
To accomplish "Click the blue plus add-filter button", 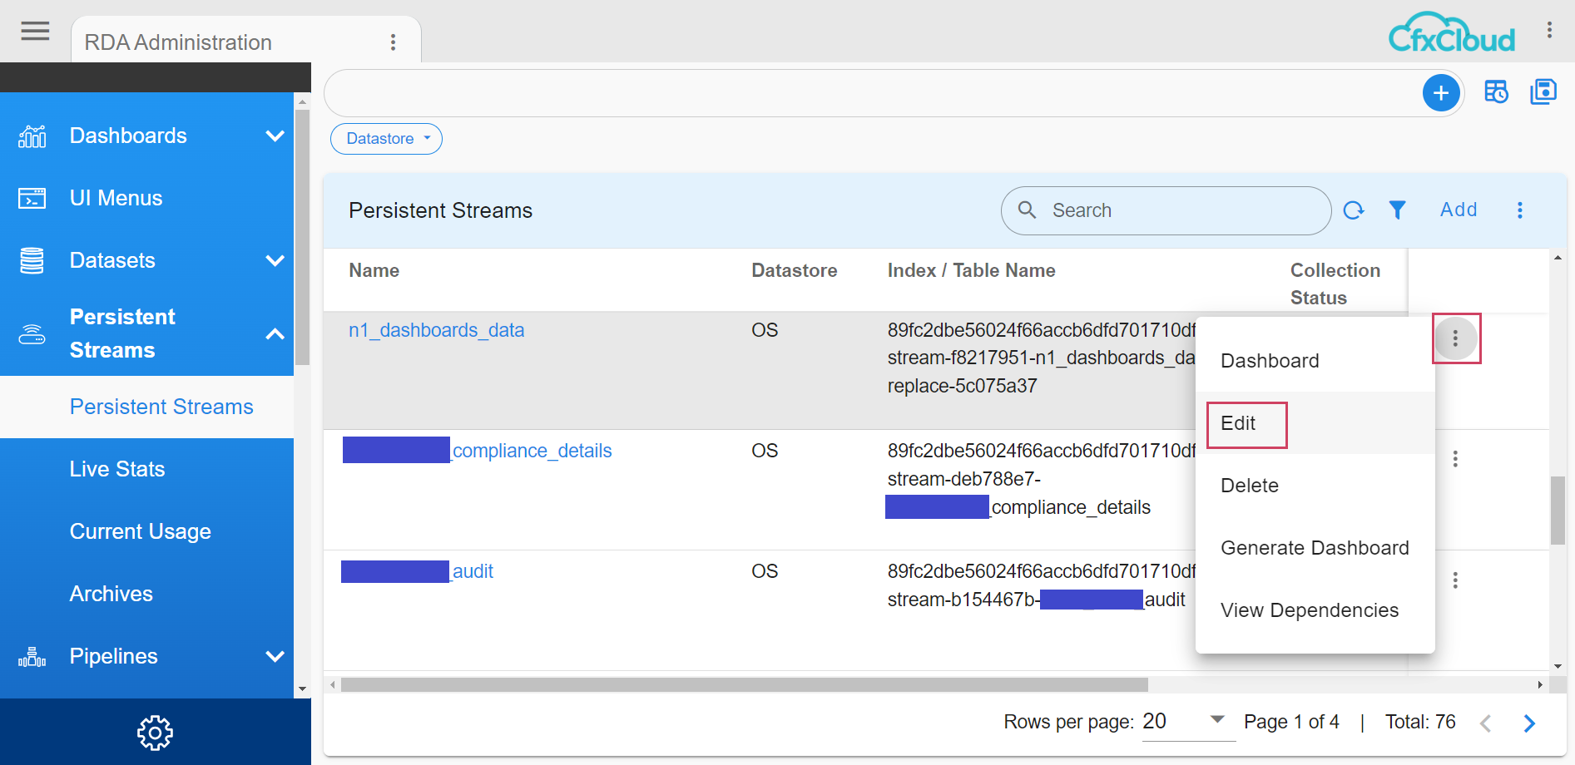I will [1441, 92].
